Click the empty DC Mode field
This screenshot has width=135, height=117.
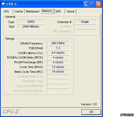coord(85,26)
